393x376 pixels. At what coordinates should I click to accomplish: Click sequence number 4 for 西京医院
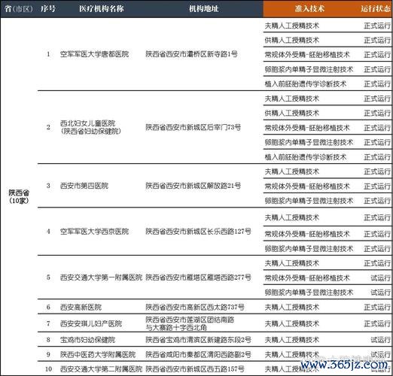48,232
